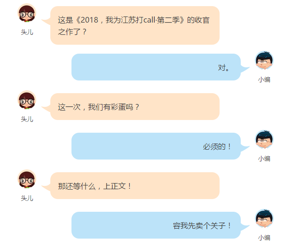Click the first 小编 name label

coord(264,80)
